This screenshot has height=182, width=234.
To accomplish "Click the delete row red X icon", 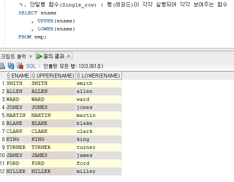I will click(x=20, y=66).
